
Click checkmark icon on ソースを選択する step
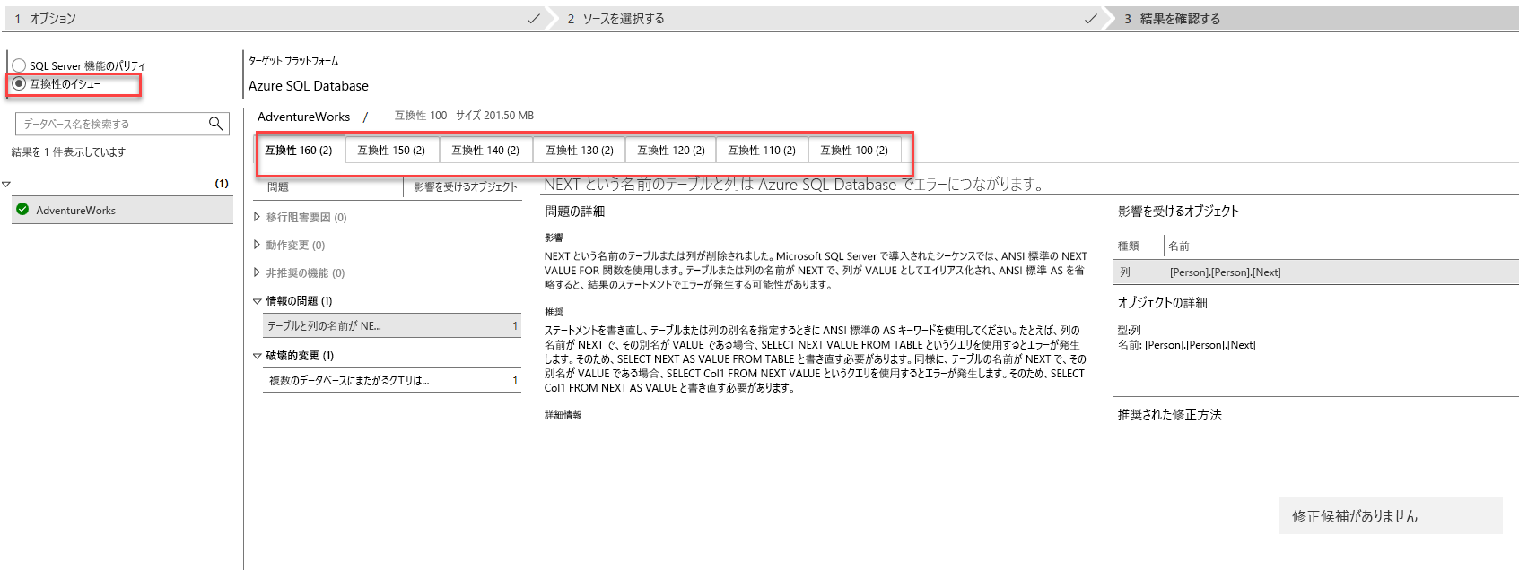[1091, 18]
